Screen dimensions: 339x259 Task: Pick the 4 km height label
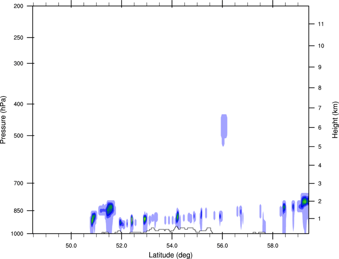(320, 165)
